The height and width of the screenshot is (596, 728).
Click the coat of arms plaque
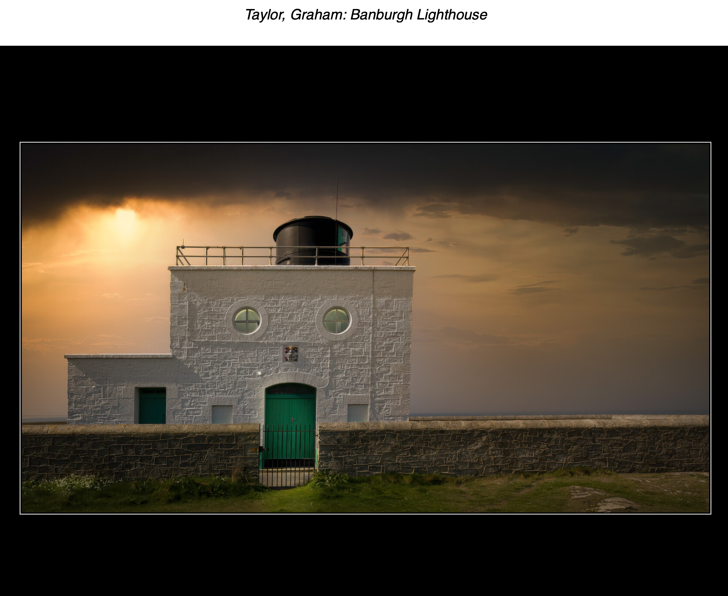pos(291,354)
